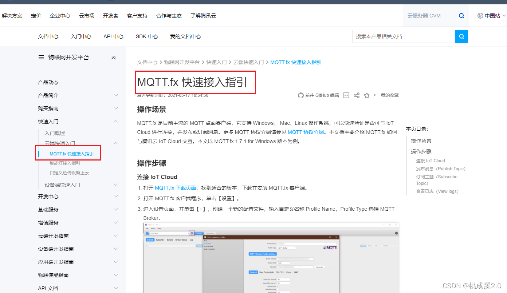
Task: Collapse the sidebar with the double-arrow control
Action: (x=113, y=58)
